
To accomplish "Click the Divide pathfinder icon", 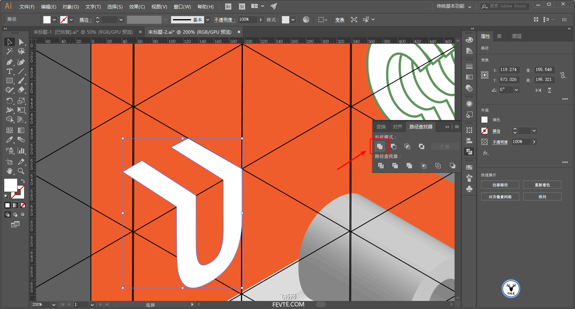I will point(381,166).
